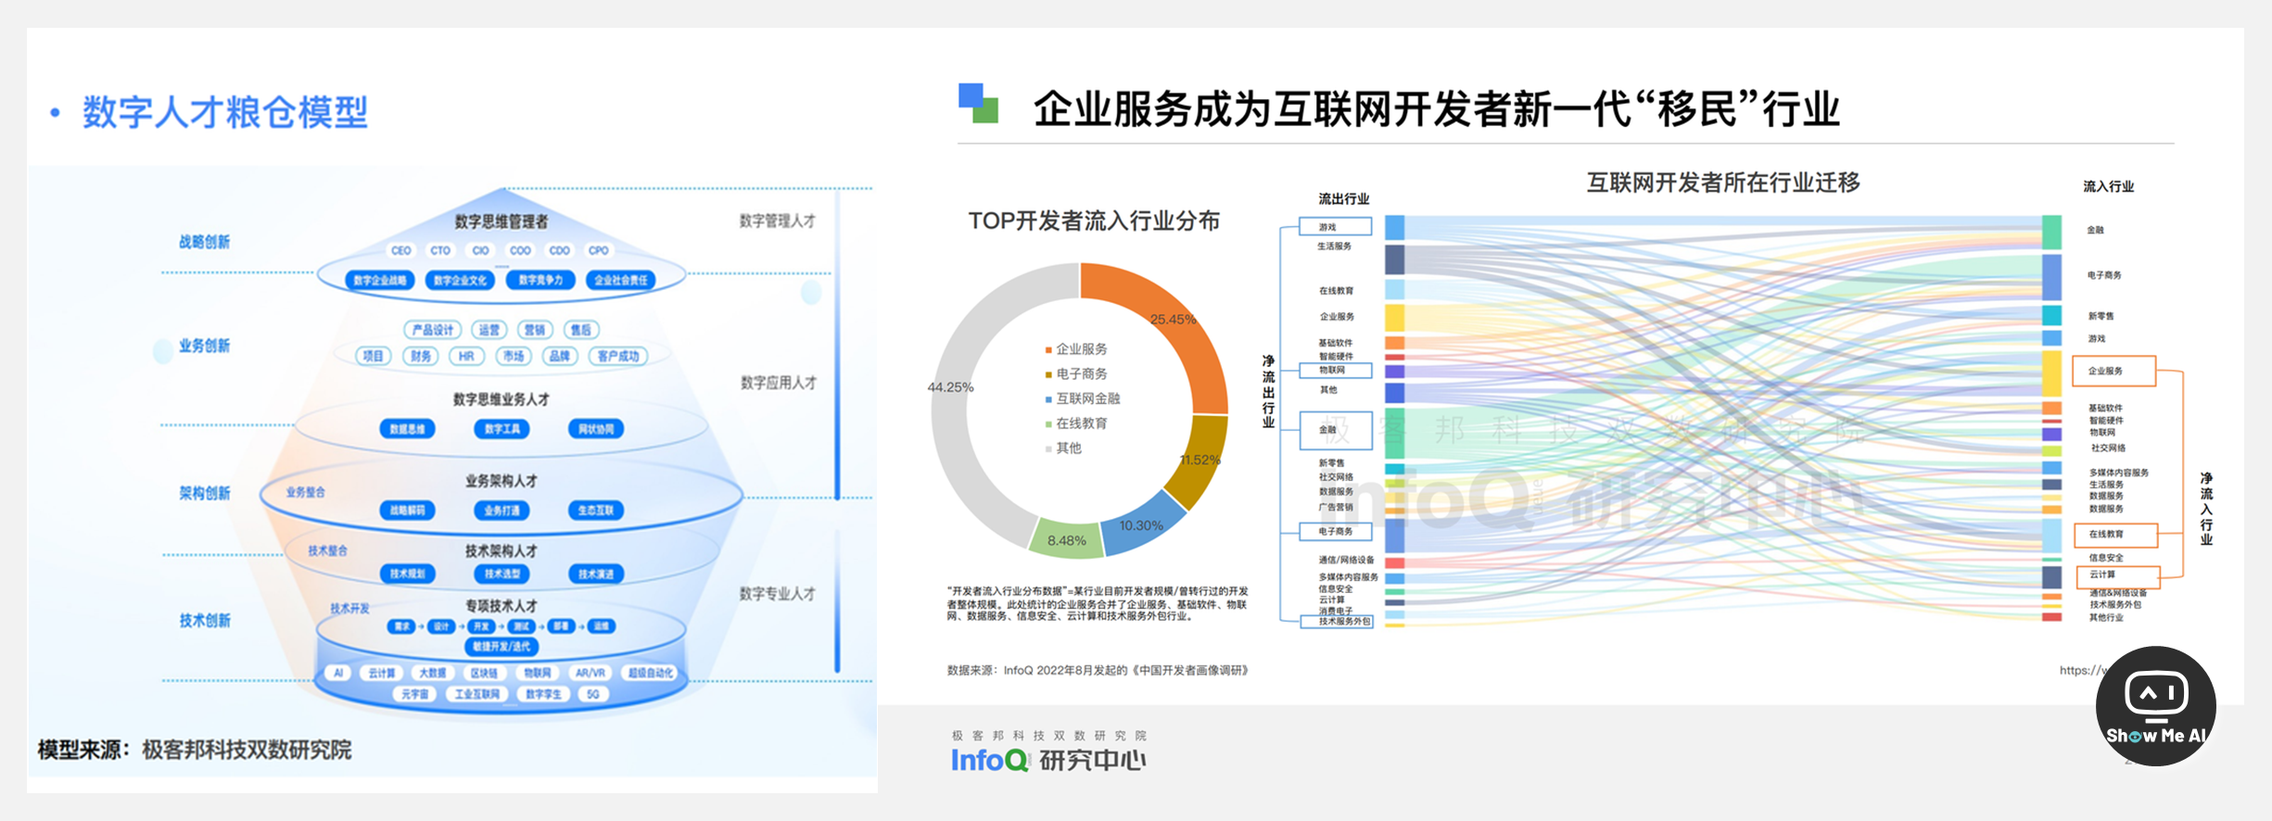Click the 数据思维 blue pill
Screen dimensions: 2272x821
(x=407, y=429)
